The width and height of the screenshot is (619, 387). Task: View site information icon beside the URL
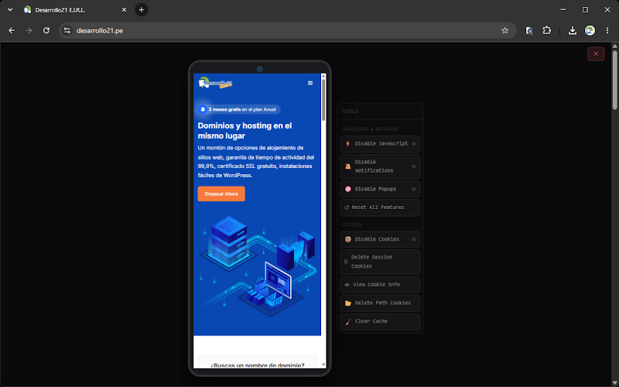pyautogui.click(x=67, y=30)
